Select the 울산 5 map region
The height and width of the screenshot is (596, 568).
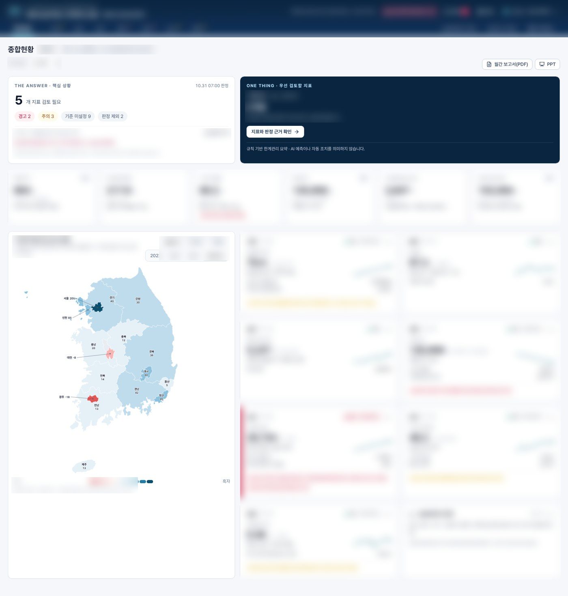[x=167, y=383]
